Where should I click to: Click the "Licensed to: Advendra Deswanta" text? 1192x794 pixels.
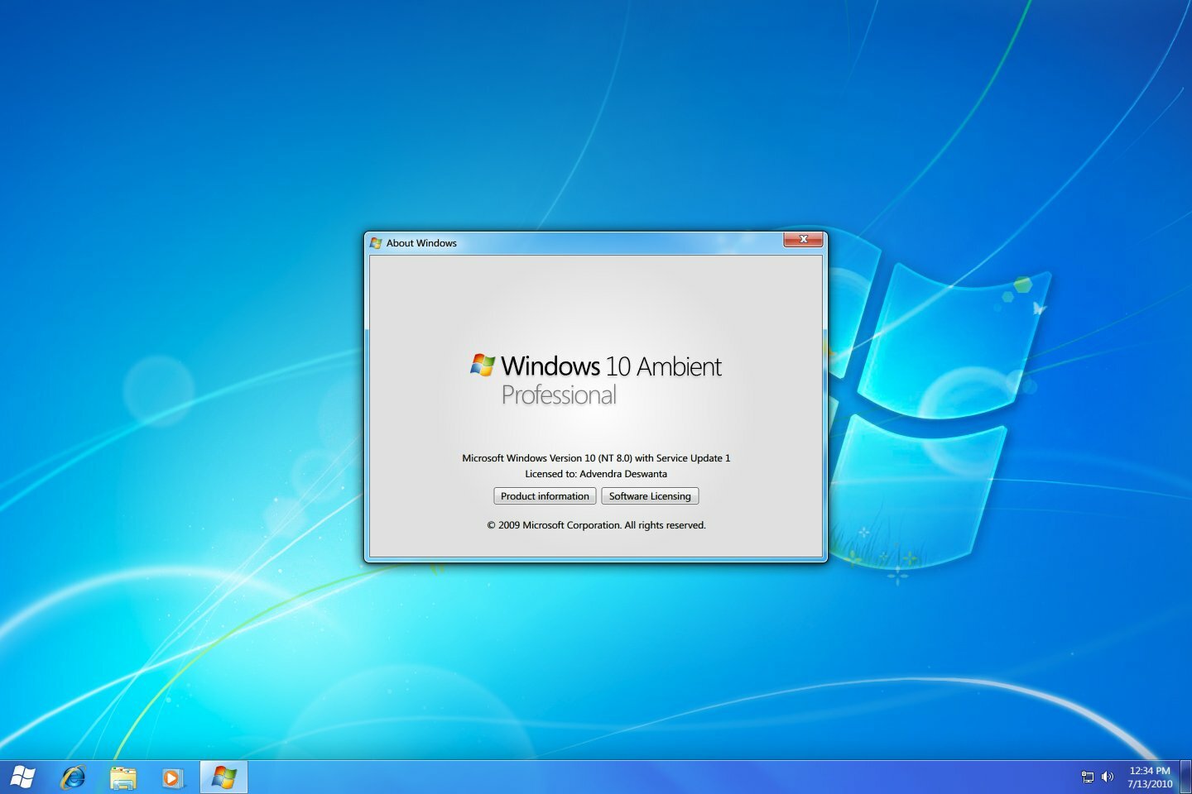tap(596, 474)
